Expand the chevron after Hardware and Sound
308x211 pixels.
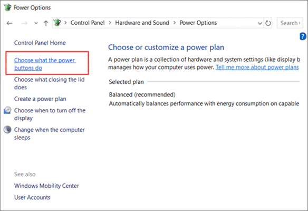(175, 23)
